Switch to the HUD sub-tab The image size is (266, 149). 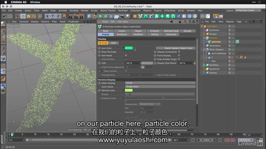tap(113, 43)
